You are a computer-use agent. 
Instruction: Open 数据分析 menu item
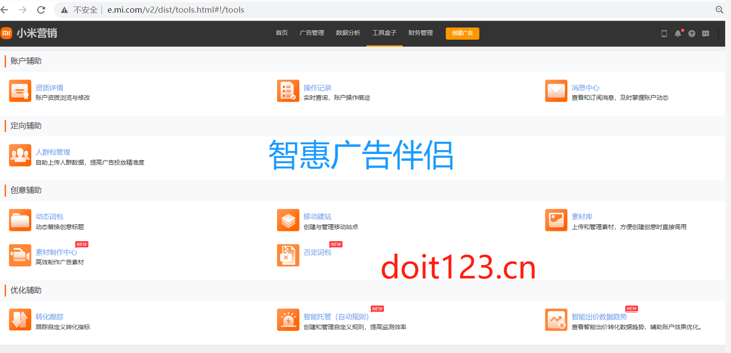click(348, 33)
